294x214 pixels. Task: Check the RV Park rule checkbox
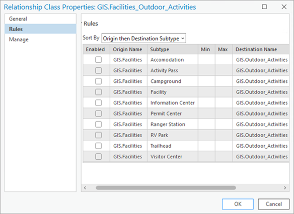[x=99, y=135]
